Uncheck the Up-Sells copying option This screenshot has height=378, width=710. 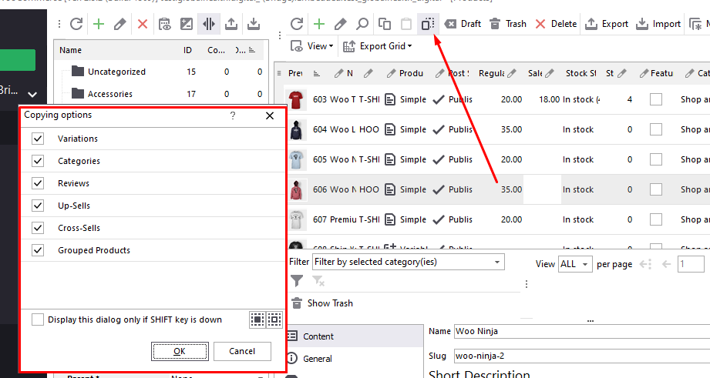pos(38,206)
